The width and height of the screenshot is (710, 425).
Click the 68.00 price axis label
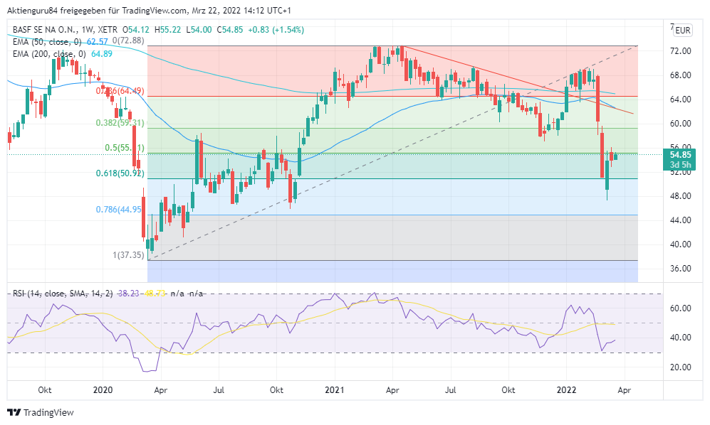681,75
